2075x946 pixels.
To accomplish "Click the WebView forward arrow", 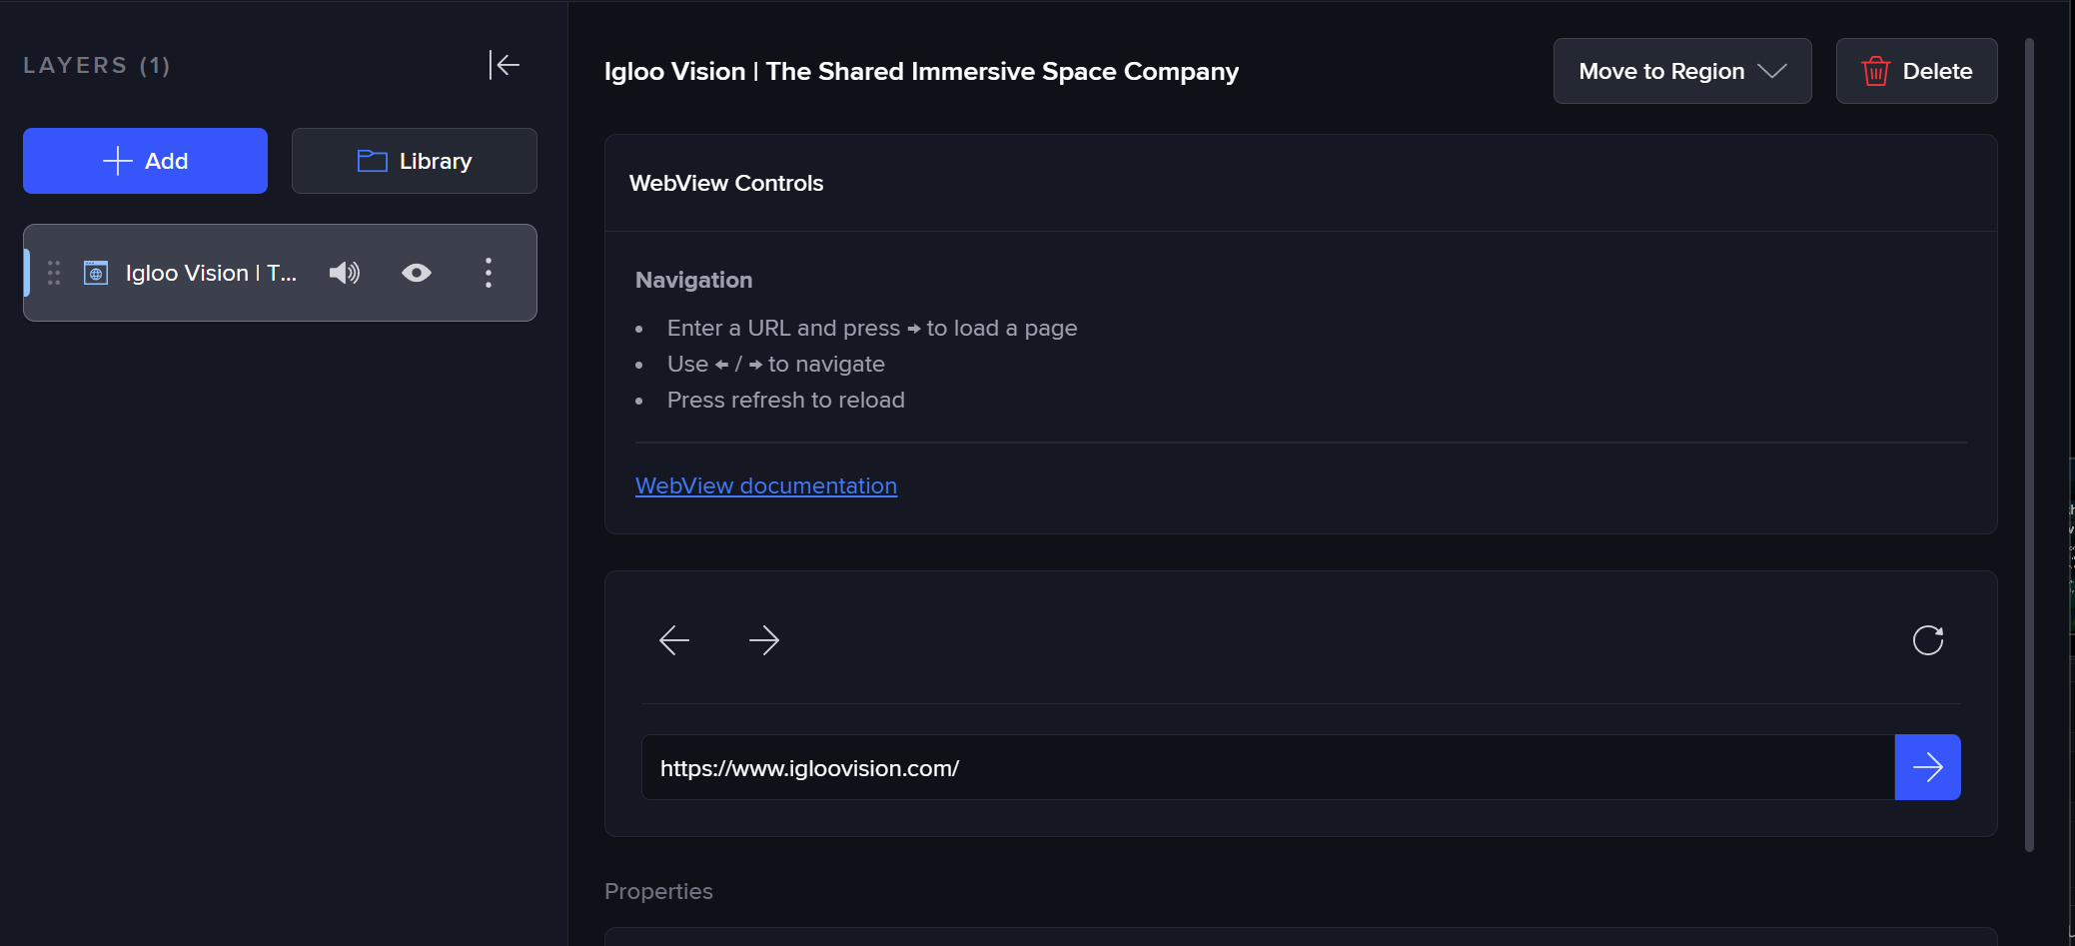I will click(x=764, y=640).
